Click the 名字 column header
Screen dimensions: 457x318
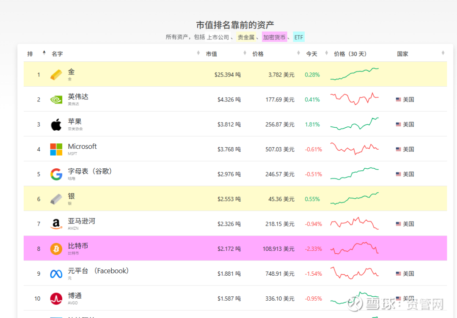pos(57,54)
